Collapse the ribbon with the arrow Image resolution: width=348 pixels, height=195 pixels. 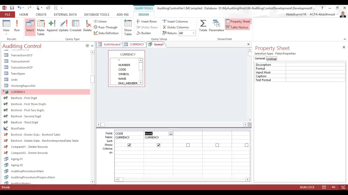coord(345,39)
